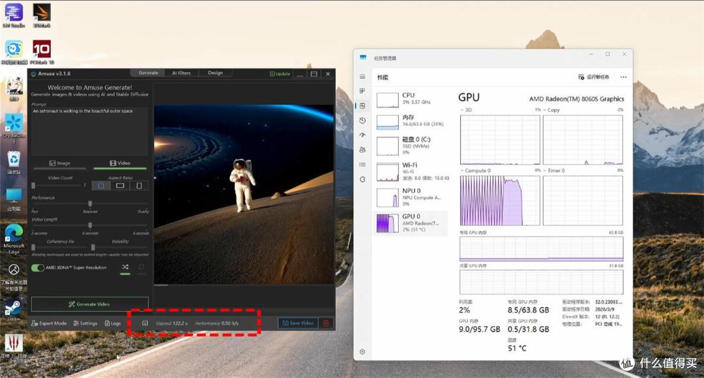Viewport: 704px width, 378px height.
Task: Open Amuse Logs
Action: click(113, 323)
